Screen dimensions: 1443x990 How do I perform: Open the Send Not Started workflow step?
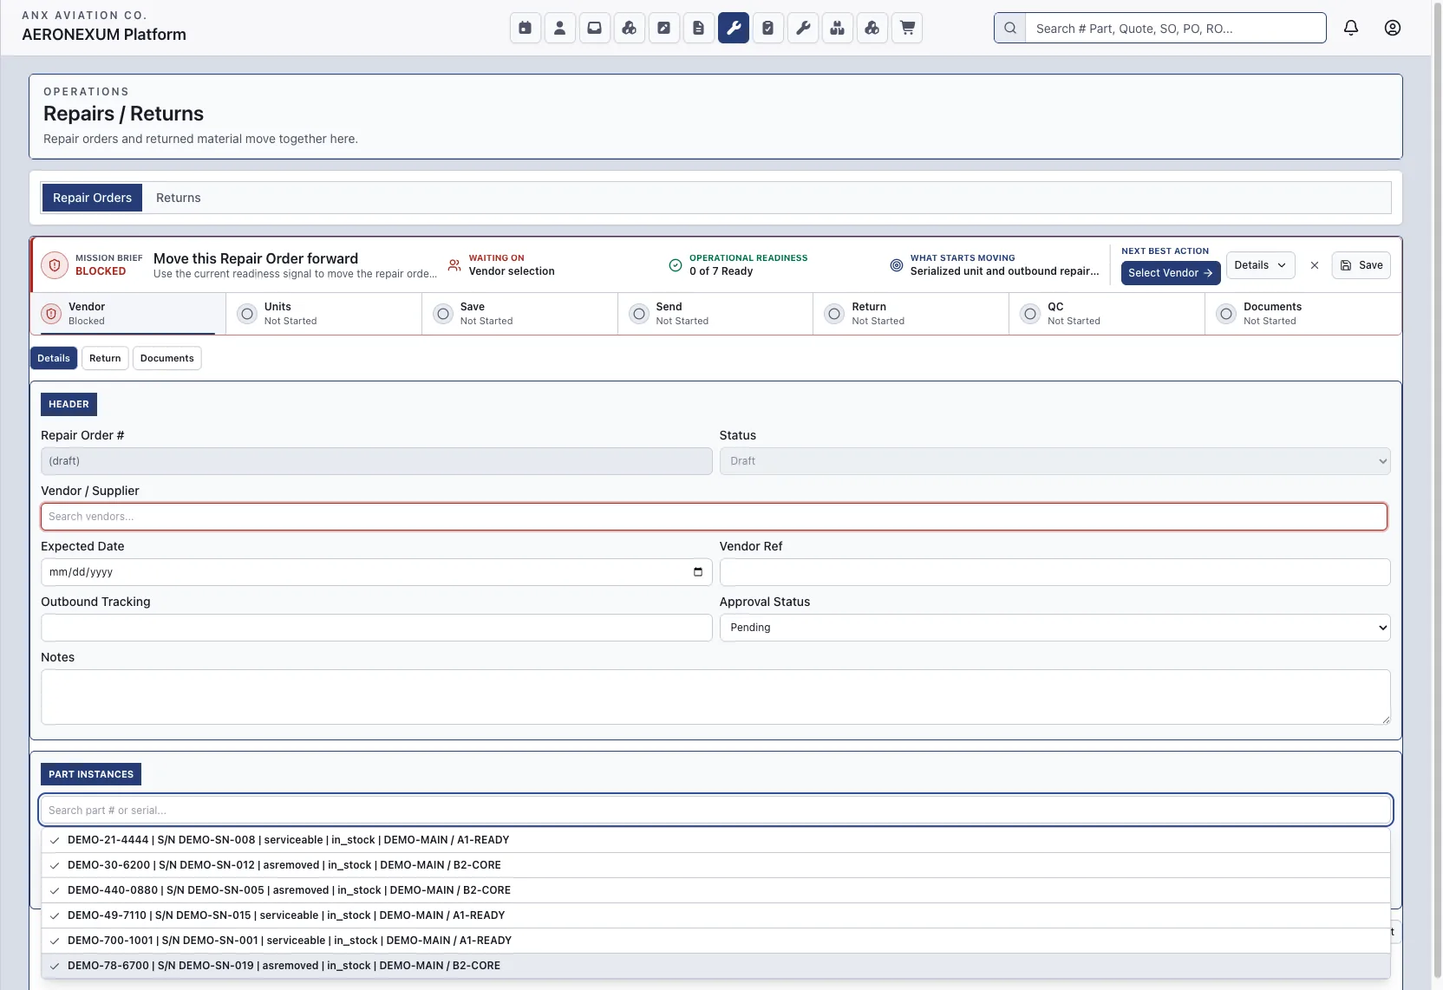pos(715,314)
